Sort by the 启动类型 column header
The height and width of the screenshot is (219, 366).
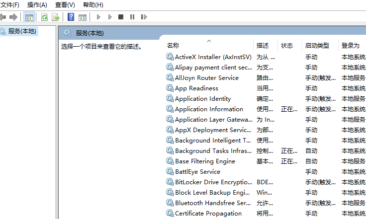(317, 45)
